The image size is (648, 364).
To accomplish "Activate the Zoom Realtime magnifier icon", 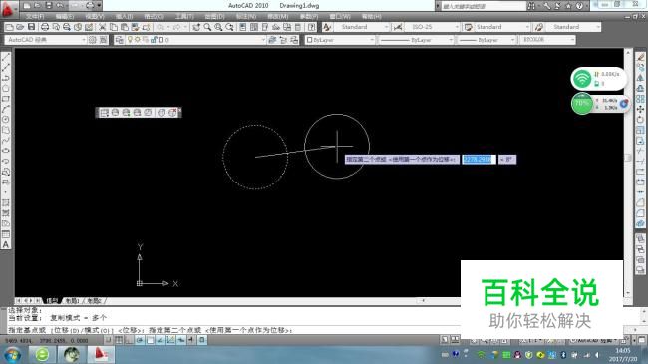I will 207,27.
